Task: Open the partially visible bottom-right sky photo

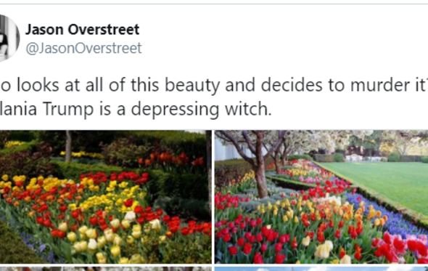Action: [x=321, y=269]
